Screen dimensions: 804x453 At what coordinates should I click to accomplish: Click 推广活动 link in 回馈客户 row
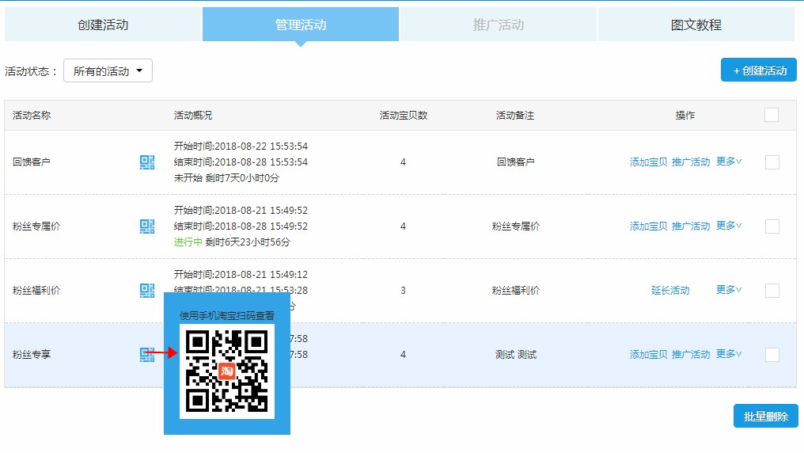(691, 162)
